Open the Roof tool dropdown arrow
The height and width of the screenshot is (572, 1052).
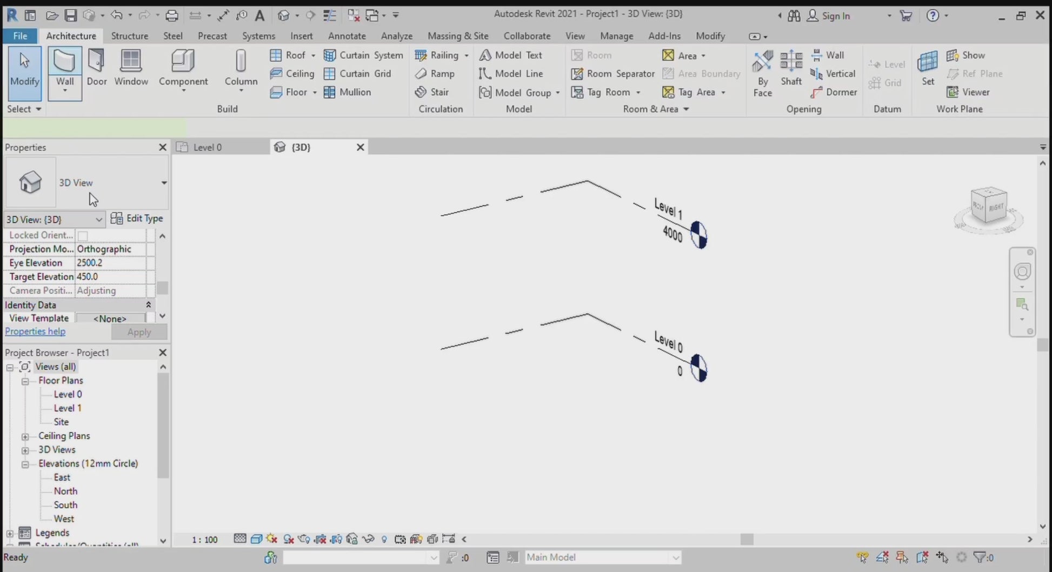313,56
